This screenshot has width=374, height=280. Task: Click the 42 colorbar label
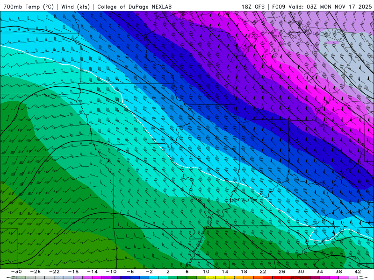click(358, 272)
